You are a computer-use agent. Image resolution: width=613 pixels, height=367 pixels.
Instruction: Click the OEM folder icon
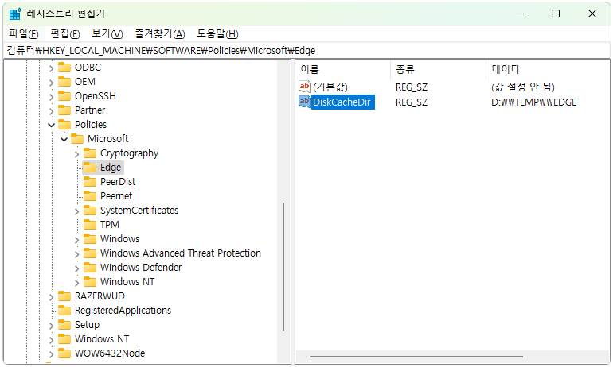64,82
